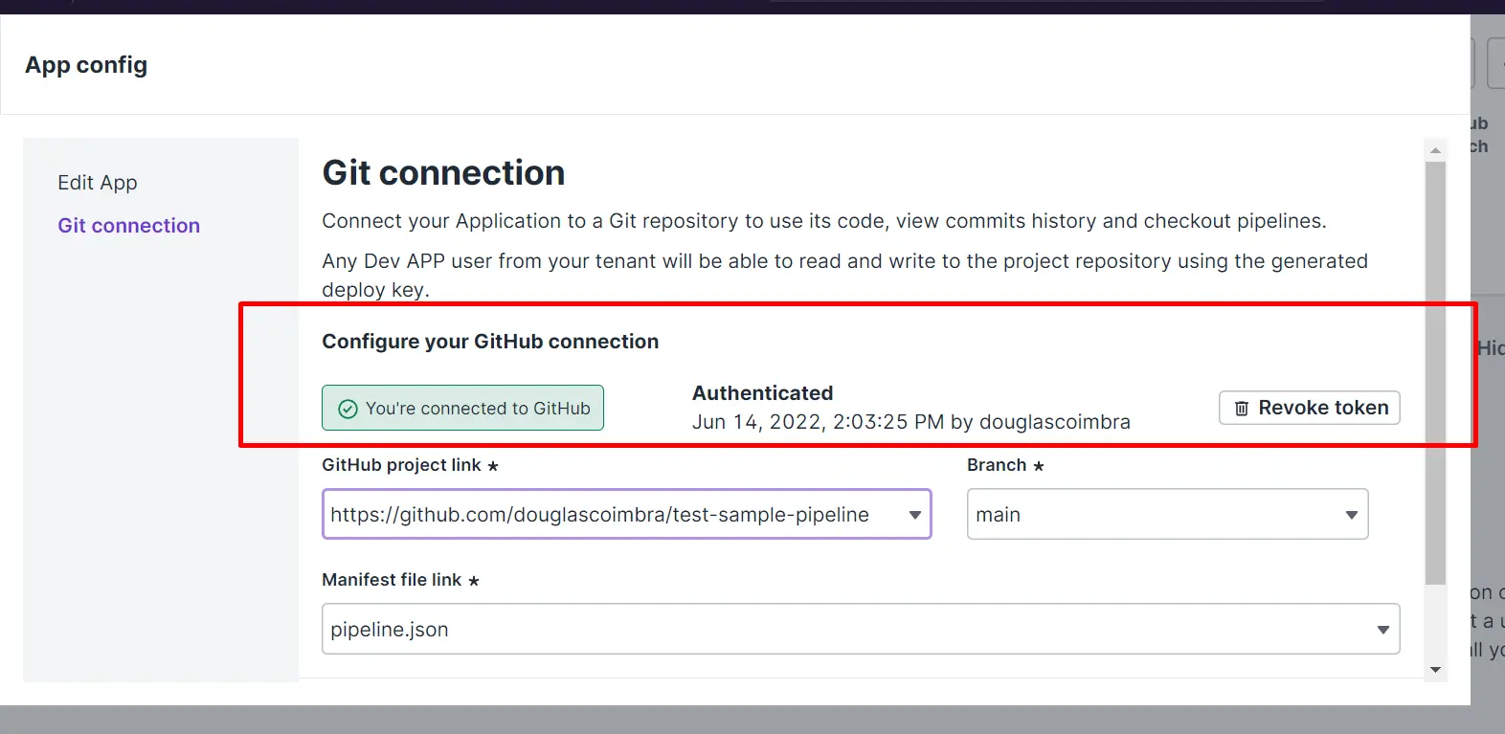Focus the GitHub project link field
This screenshot has height=734, width=1505.
pyautogui.click(x=627, y=514)
